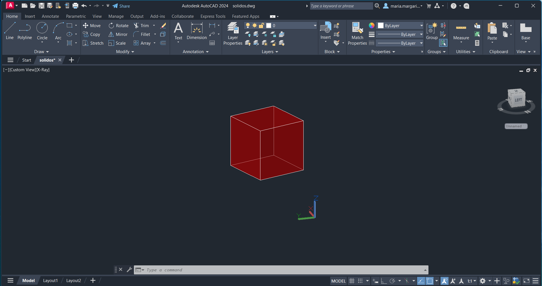
Task: Click the Insert block icon
Action: 325,27
